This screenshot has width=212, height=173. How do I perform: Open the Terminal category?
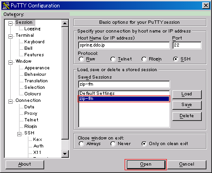pyautogui.click(x=25, y=35)
